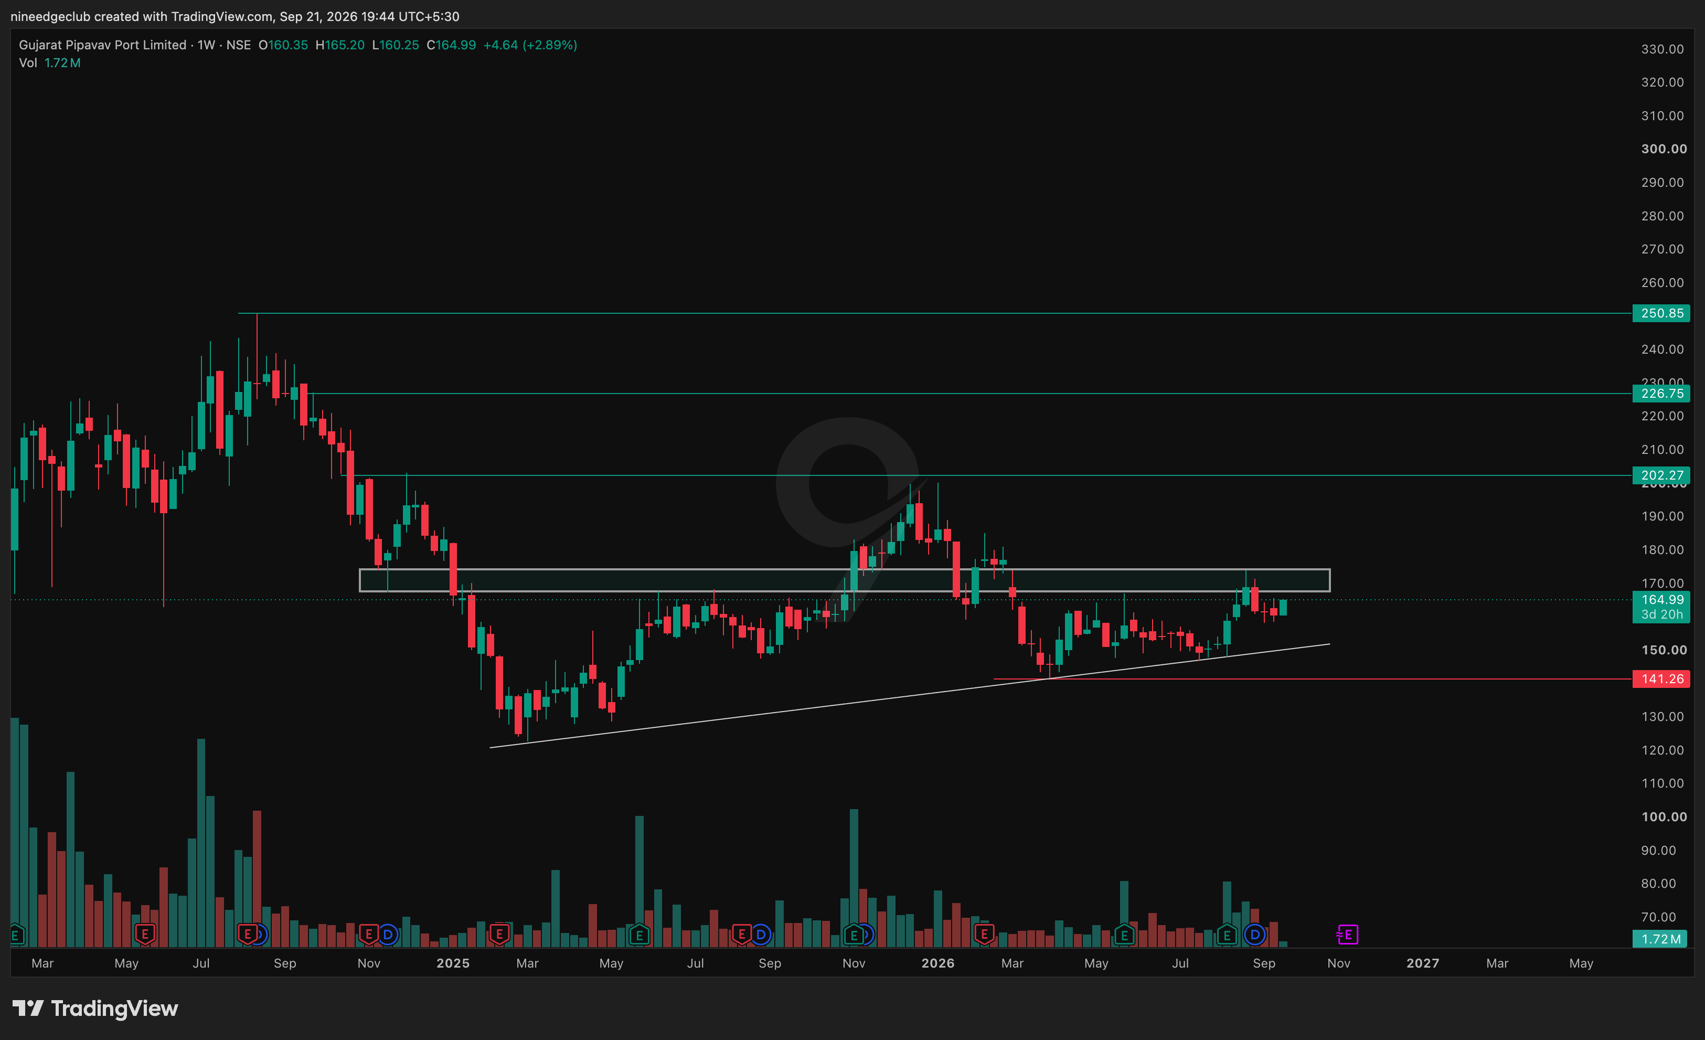The height and width of the screenshot is (1040, 1705).
Task: Click the 202.27 price level label
Action: [x=1661, y=475]
